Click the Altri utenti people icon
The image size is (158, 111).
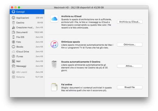pos(13,72)
